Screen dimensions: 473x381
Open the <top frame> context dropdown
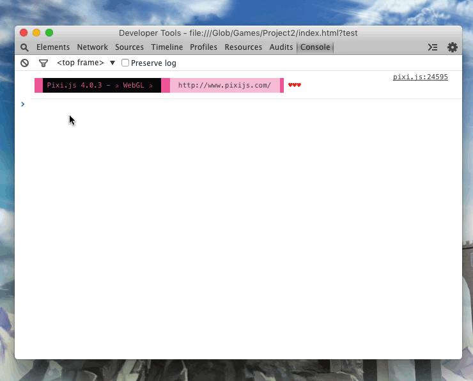86,63
